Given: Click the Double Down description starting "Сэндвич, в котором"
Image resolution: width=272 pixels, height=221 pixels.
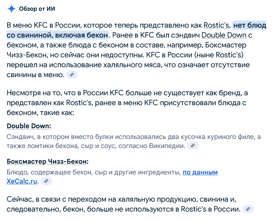Looking at the screenshot, I should (x=83, y=137).
